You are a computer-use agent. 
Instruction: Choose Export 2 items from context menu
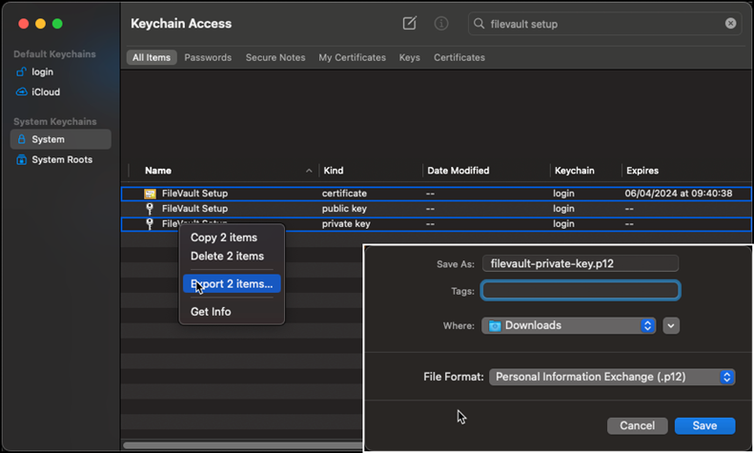point(232,283)
